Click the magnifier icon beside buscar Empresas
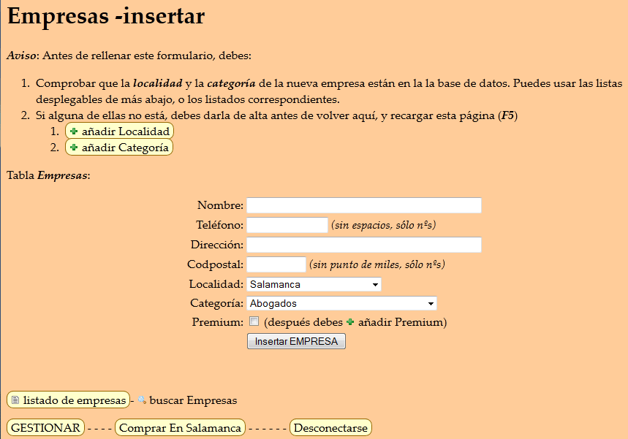Viewport: 628px width, 439px height. point(142,400)
